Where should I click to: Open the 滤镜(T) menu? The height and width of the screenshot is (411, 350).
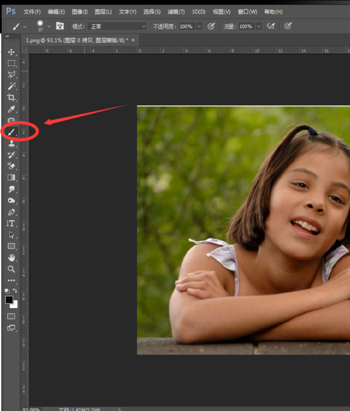(176, 11)
